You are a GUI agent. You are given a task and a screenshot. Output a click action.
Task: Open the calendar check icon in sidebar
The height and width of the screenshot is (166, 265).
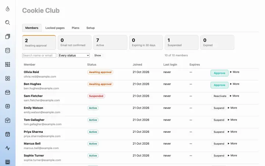point(8,134)
